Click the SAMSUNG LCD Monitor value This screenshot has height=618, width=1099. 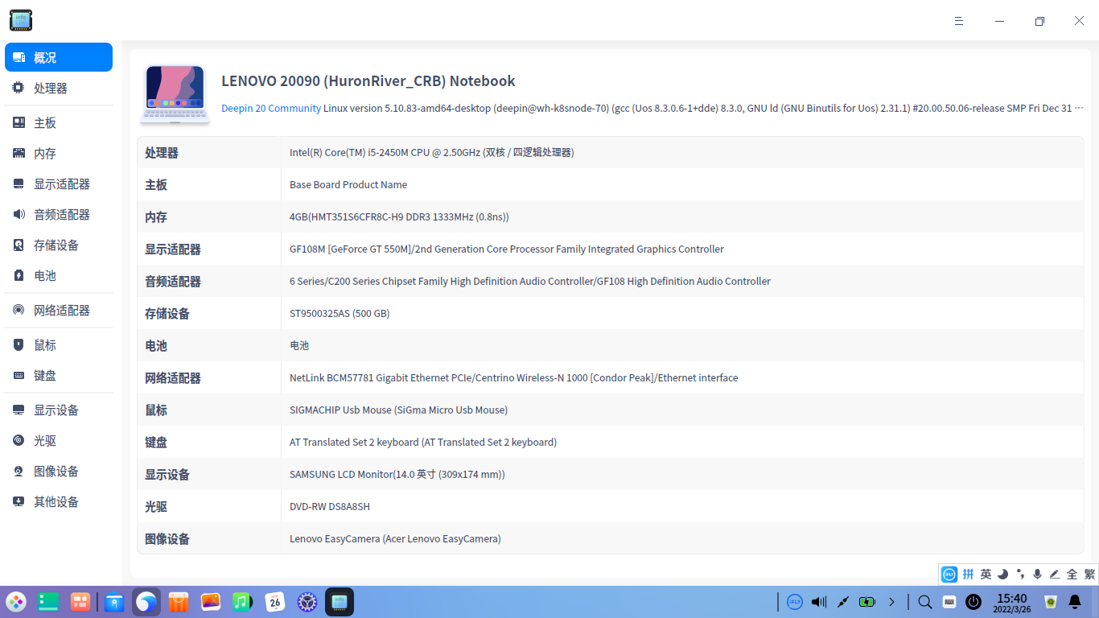click(x=397, y=474)
